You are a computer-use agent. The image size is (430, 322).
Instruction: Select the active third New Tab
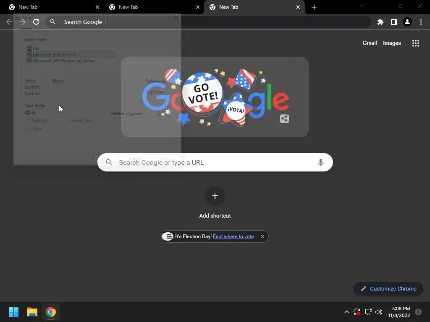click(x=254, y=7)
